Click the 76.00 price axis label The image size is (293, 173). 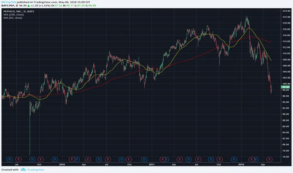[x=286, y=157]
